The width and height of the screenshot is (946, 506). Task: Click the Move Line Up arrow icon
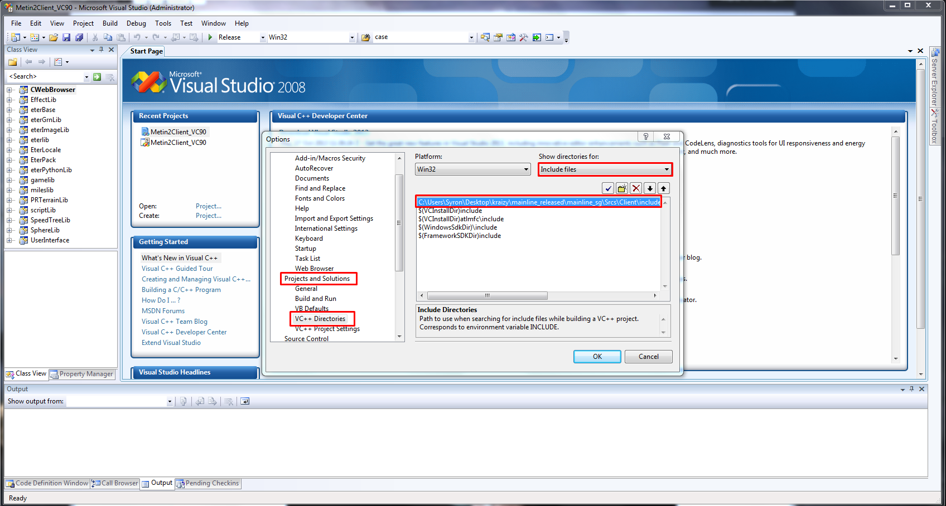664,188
